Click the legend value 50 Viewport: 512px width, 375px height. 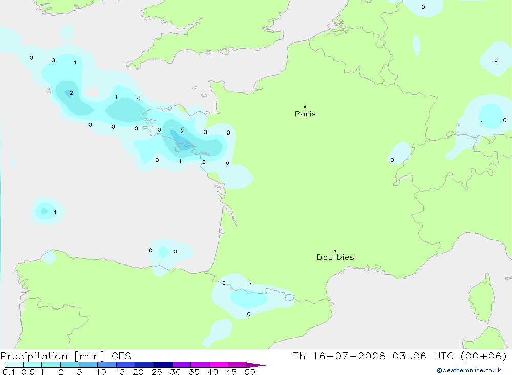250,372
